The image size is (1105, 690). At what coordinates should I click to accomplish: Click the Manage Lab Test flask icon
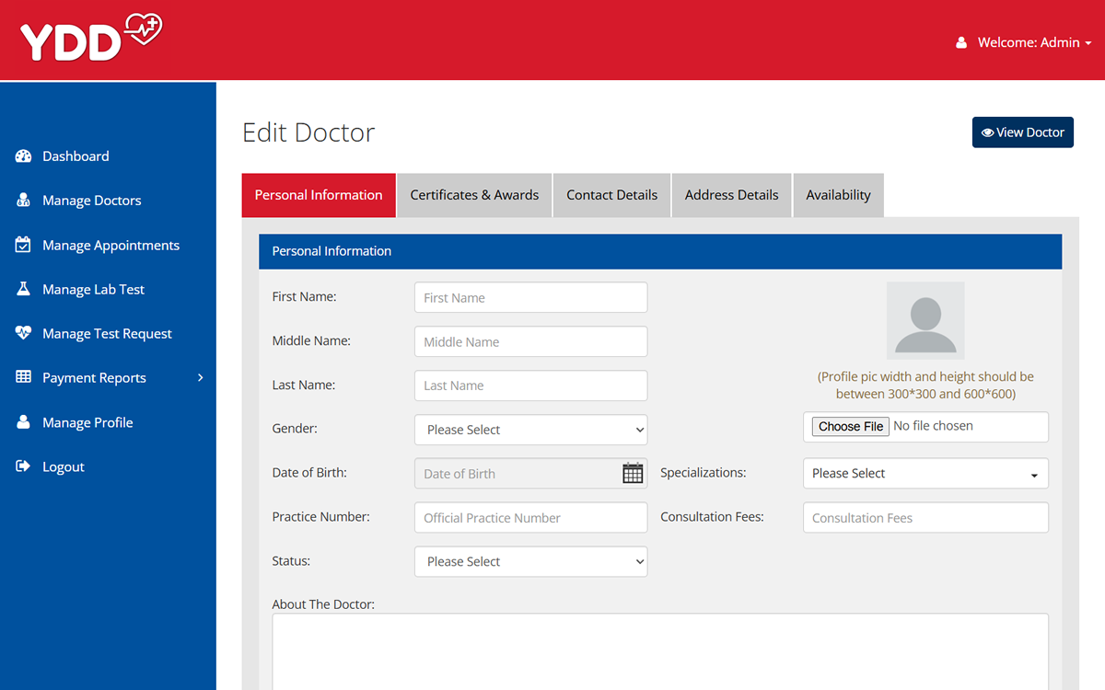(24, 289)
